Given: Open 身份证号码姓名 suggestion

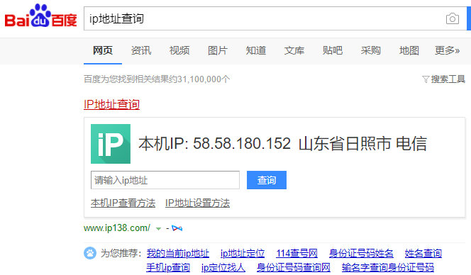Looking at the screenshot, I should [x=361, y=254].
